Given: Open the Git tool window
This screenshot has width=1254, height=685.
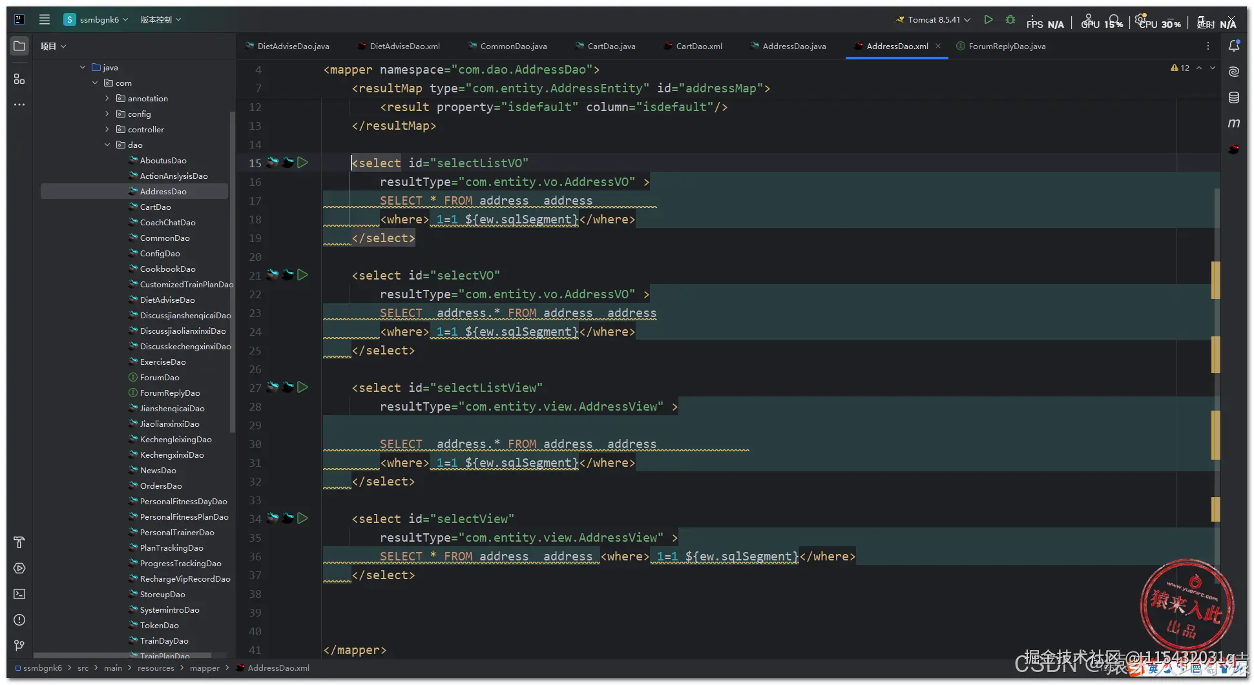Looking at the screenshot, I should (x=19, y=646).
